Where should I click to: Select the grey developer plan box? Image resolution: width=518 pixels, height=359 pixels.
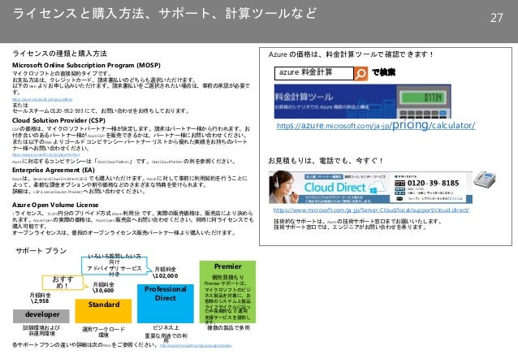[x=41, y=316]
